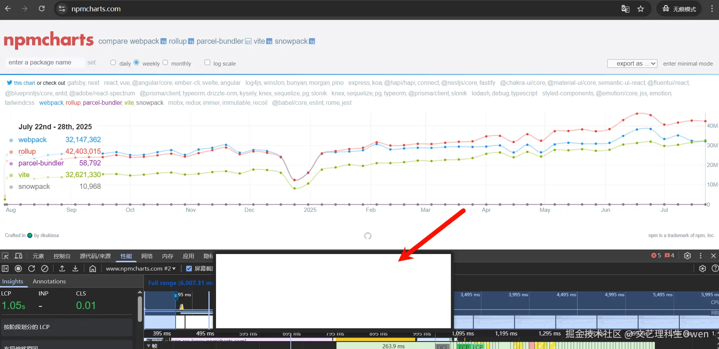Toggle the device toolbar icon
719x349 pixels.
18,256
